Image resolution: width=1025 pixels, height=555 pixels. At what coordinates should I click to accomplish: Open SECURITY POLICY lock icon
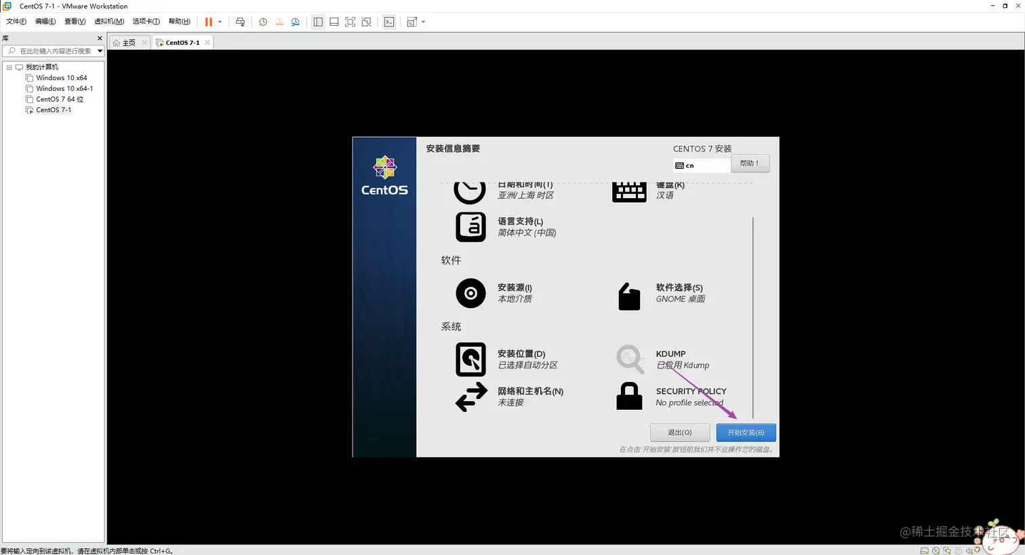point(629,396)
